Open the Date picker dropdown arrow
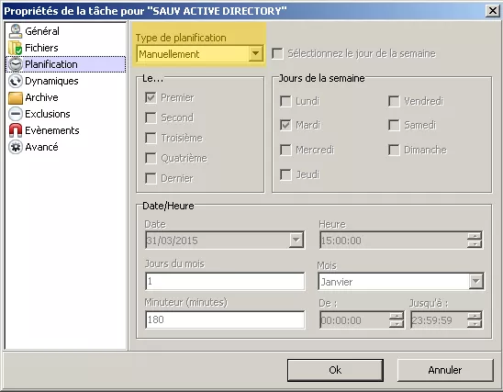 click(x=296, y=240)
